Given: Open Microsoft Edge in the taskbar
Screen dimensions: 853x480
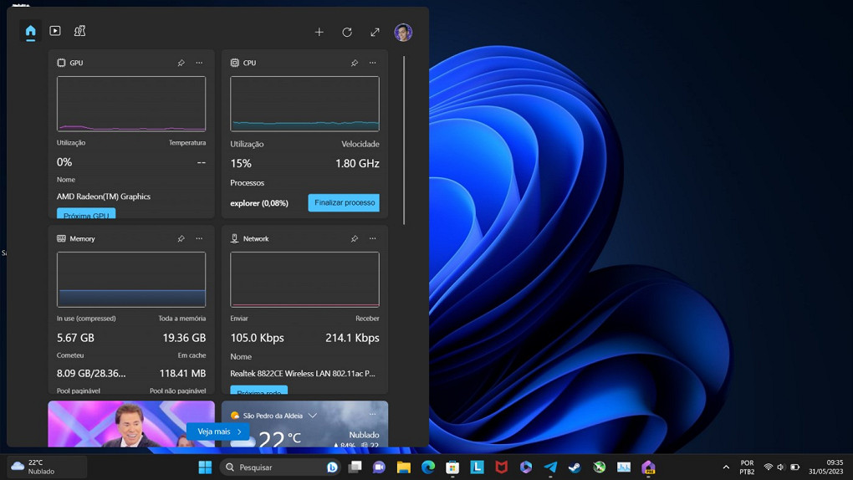Looking at the screenshot, I should coord(428,467).
